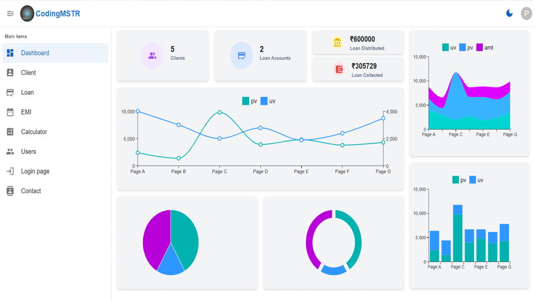
Task: Open the Calculator page
Action: (55, 132)
